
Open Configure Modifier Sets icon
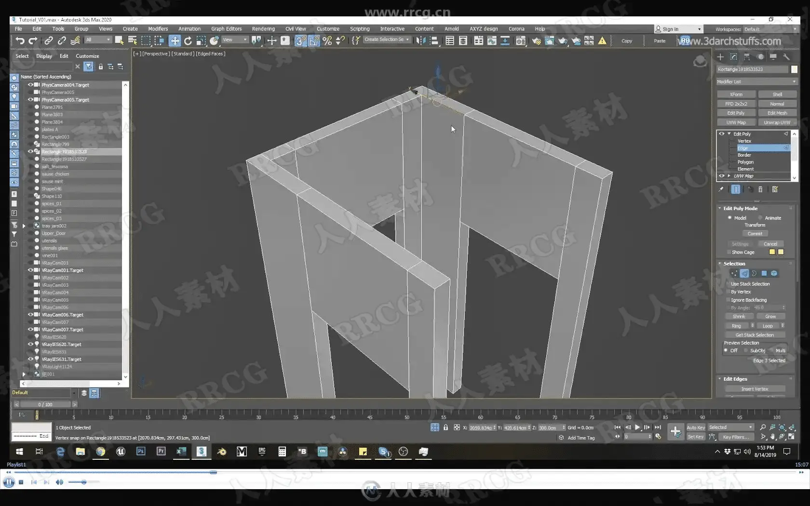(x=775, y=189)
